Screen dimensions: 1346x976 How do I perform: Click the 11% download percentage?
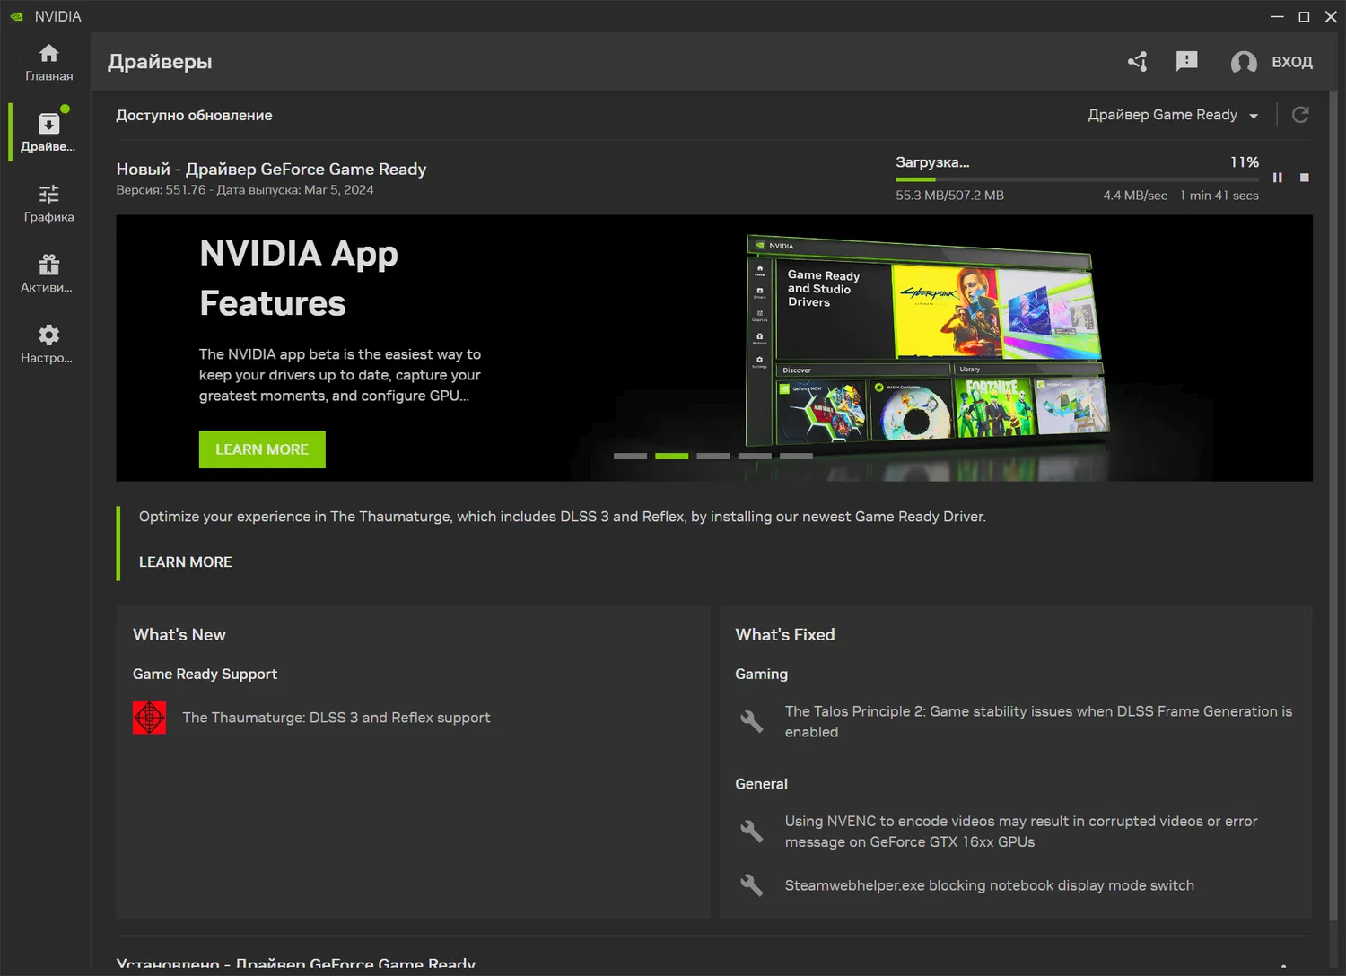[1245, 162]
